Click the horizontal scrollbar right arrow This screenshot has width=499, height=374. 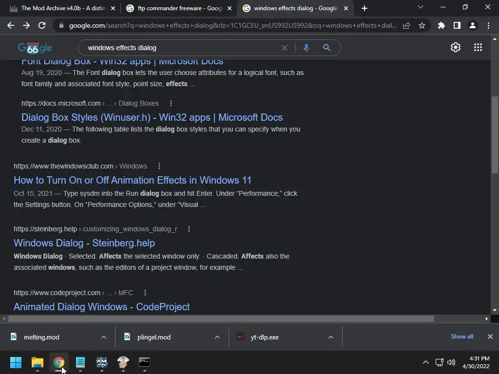[487, 318]
